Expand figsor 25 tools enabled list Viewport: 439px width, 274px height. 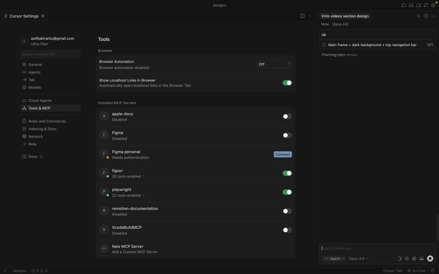coord(128,176)
